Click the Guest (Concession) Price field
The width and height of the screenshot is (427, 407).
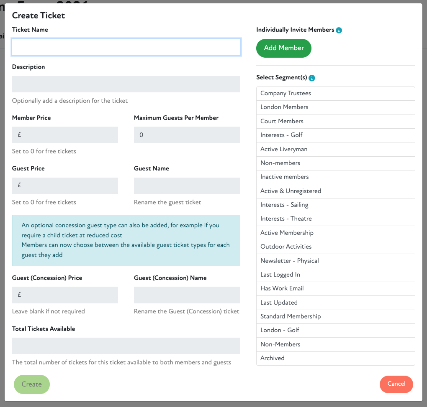tap(65, 295)
